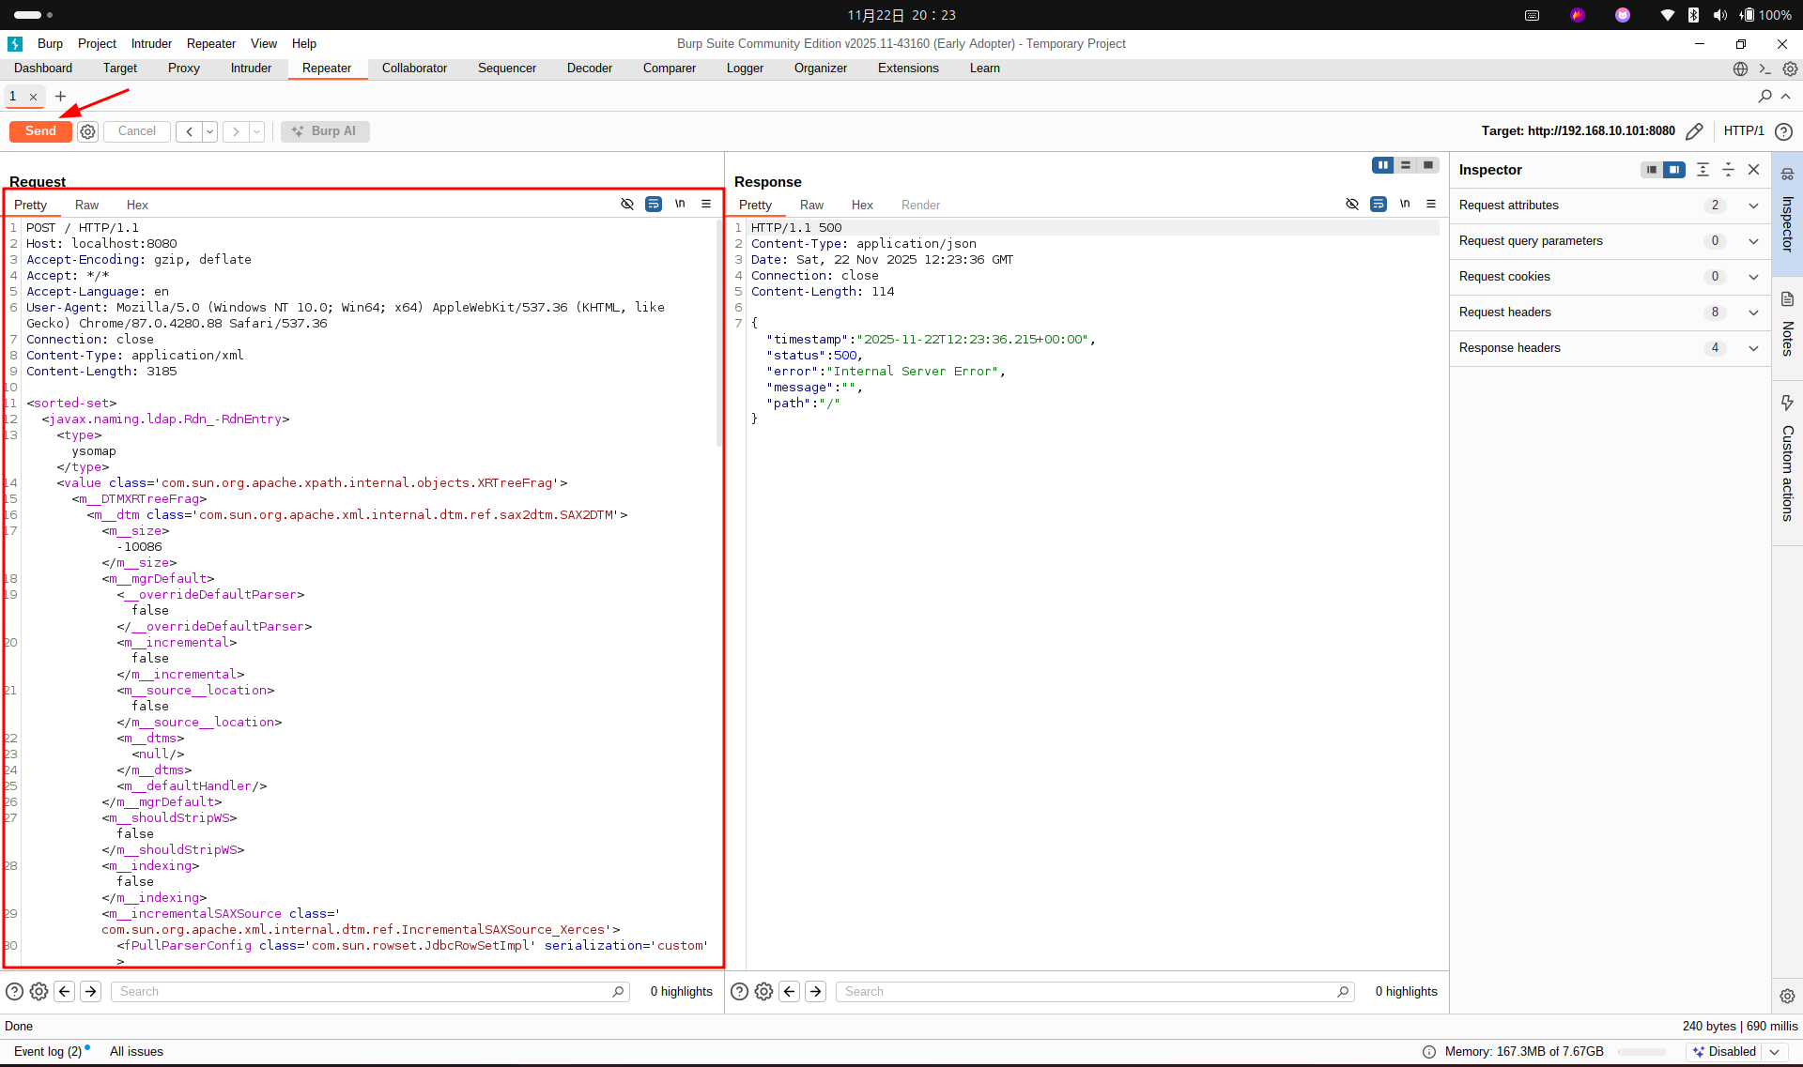Click the edit target pencil icon

pos(1694,131)
